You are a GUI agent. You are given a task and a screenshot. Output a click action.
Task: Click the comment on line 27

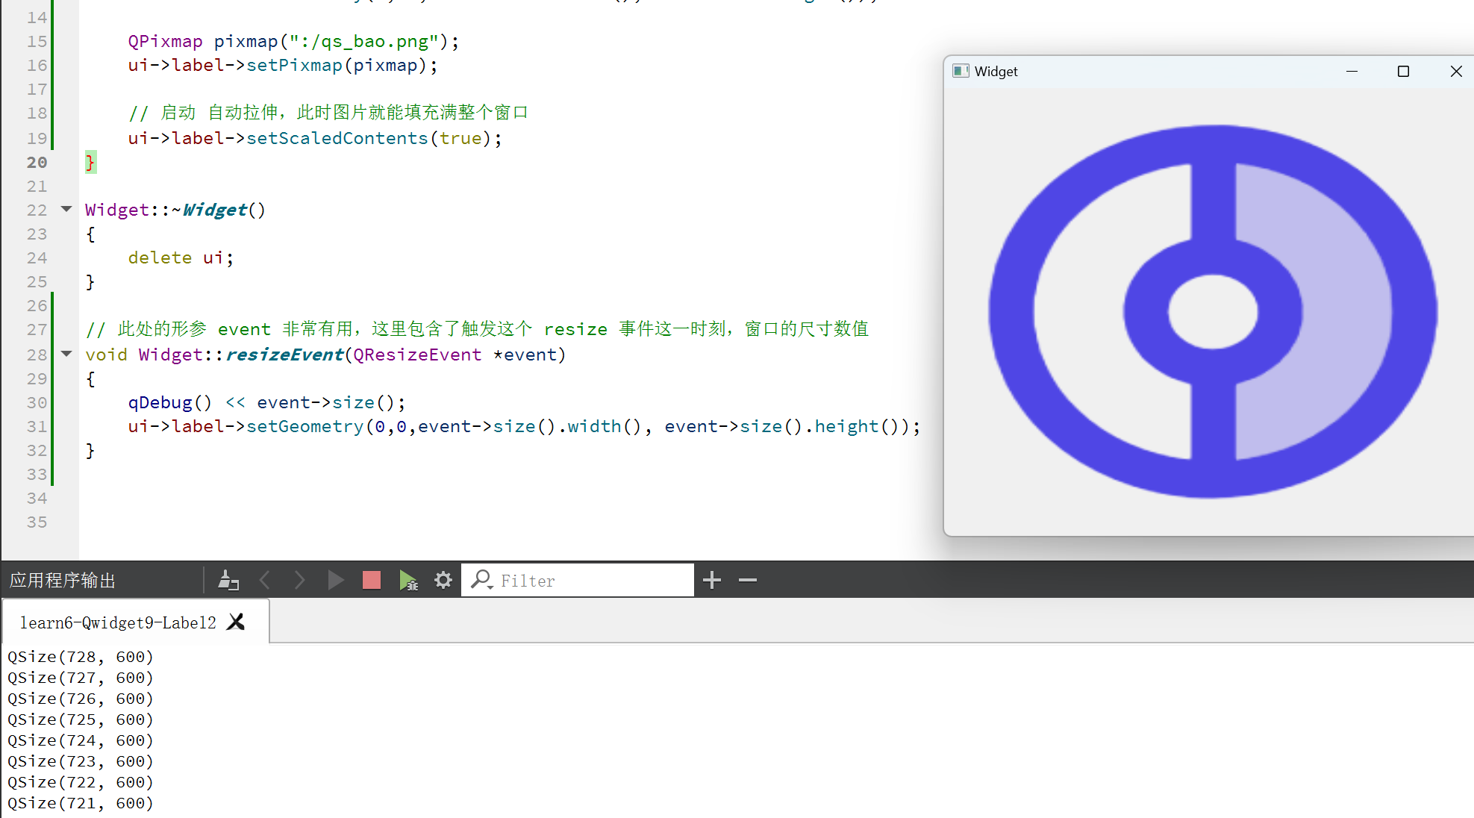click(477, 329)
